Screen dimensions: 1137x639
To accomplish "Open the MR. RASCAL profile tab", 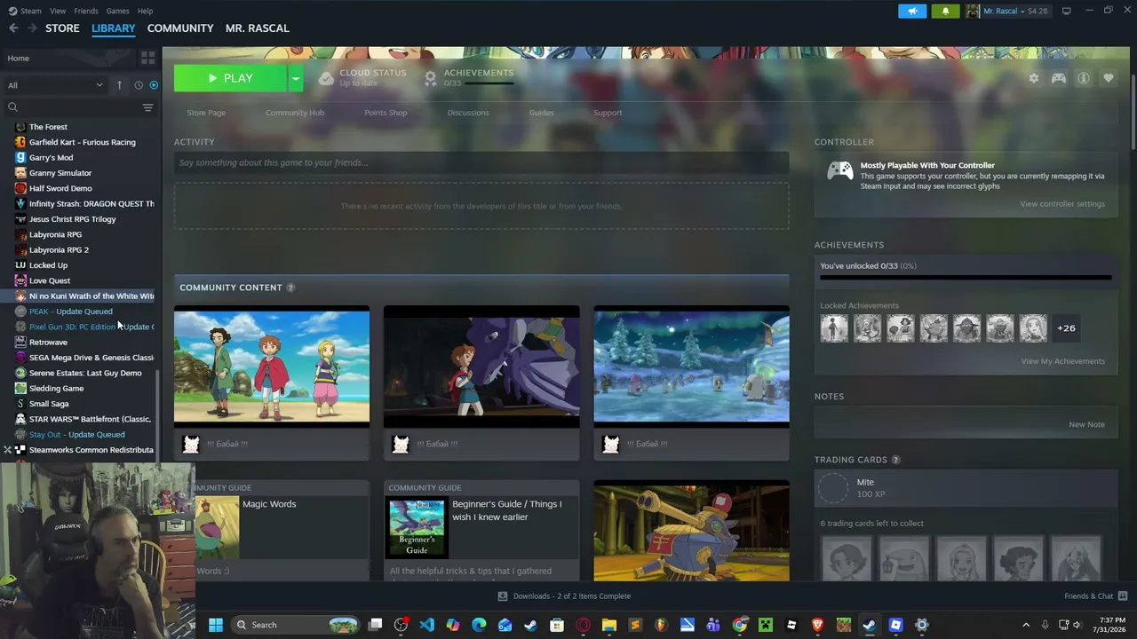I will click(258, 28).
